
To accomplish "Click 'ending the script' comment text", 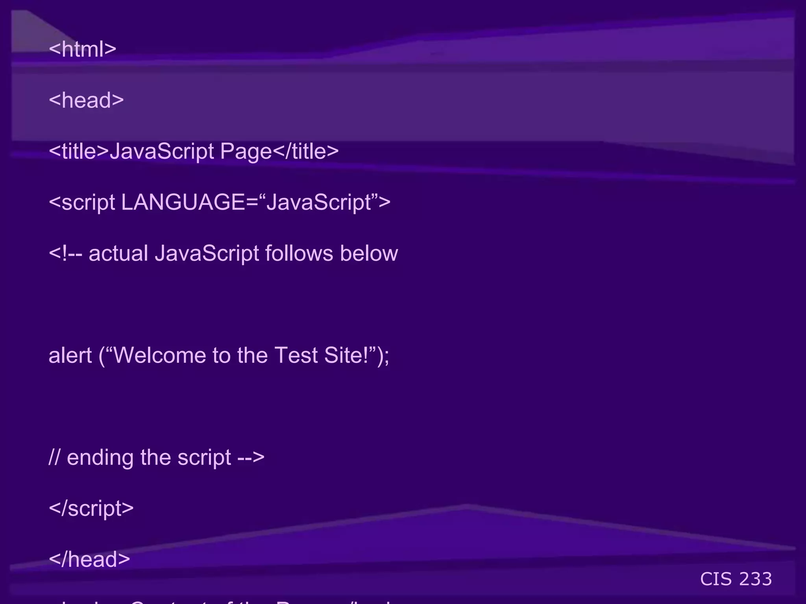I will point(149,457).
